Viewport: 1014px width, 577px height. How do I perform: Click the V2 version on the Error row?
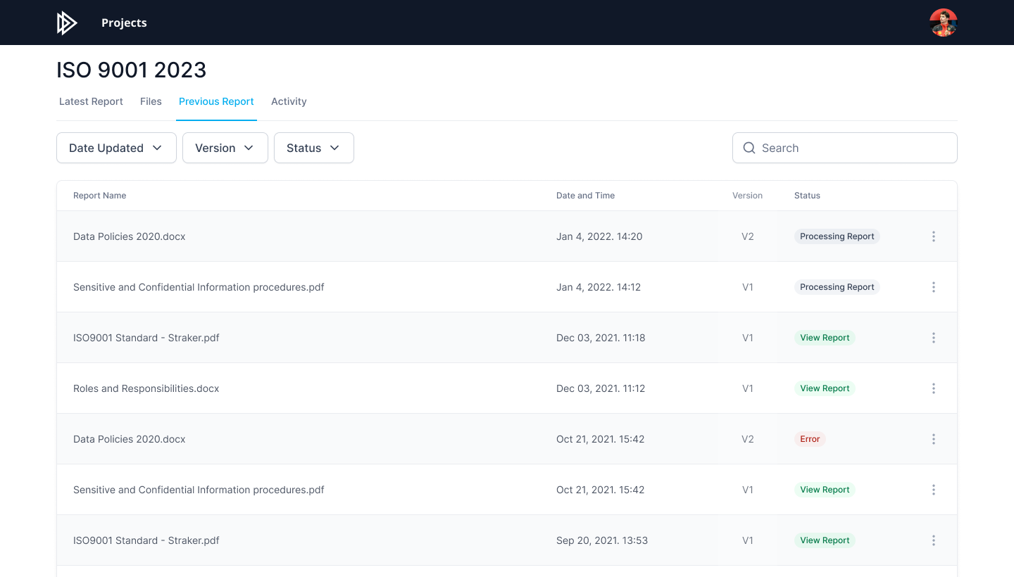748,439
